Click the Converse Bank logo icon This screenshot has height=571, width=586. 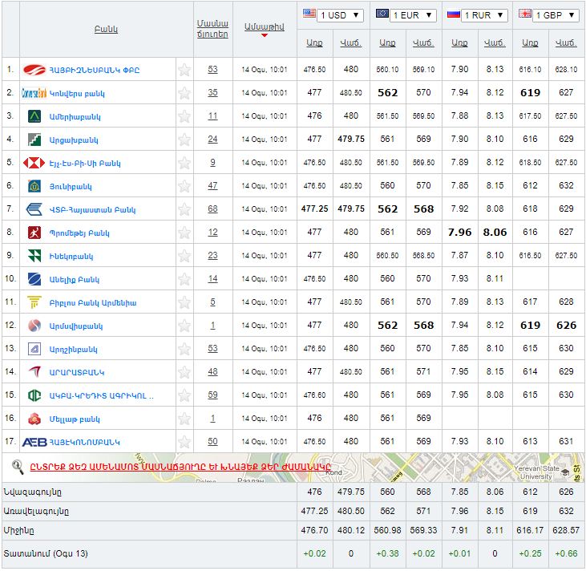[34, 93]
